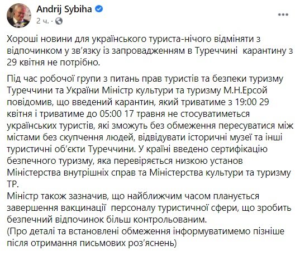Click the "05:00 17 травня" end date text
Screen dimensions: 300x255
coord(132,114)
